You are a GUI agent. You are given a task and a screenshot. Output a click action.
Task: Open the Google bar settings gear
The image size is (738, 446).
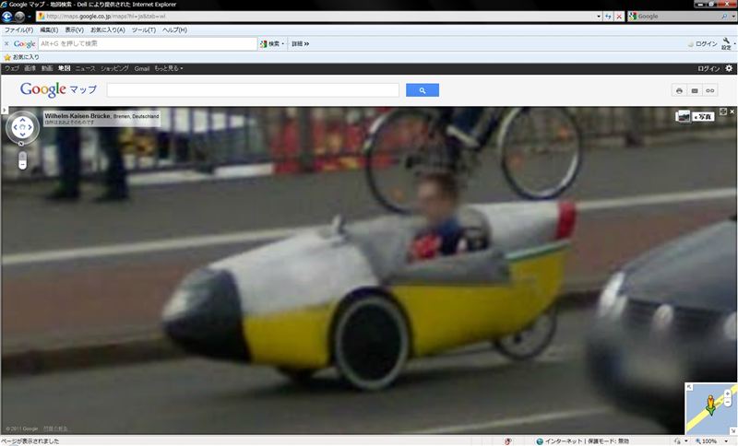tap(729, 68)
